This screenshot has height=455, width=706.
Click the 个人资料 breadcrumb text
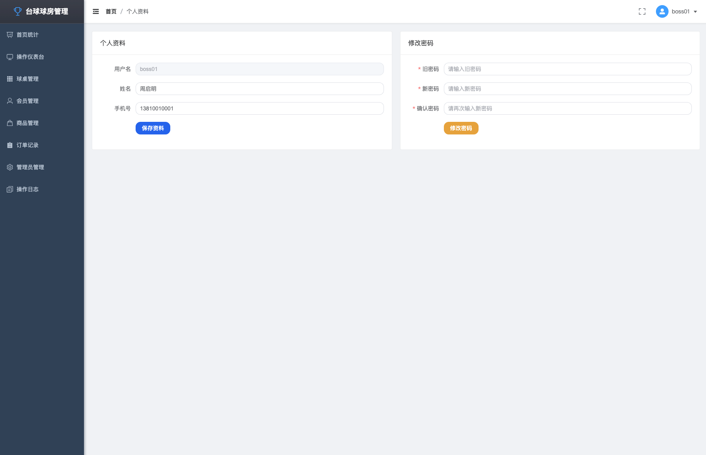(x=138, y=11)
